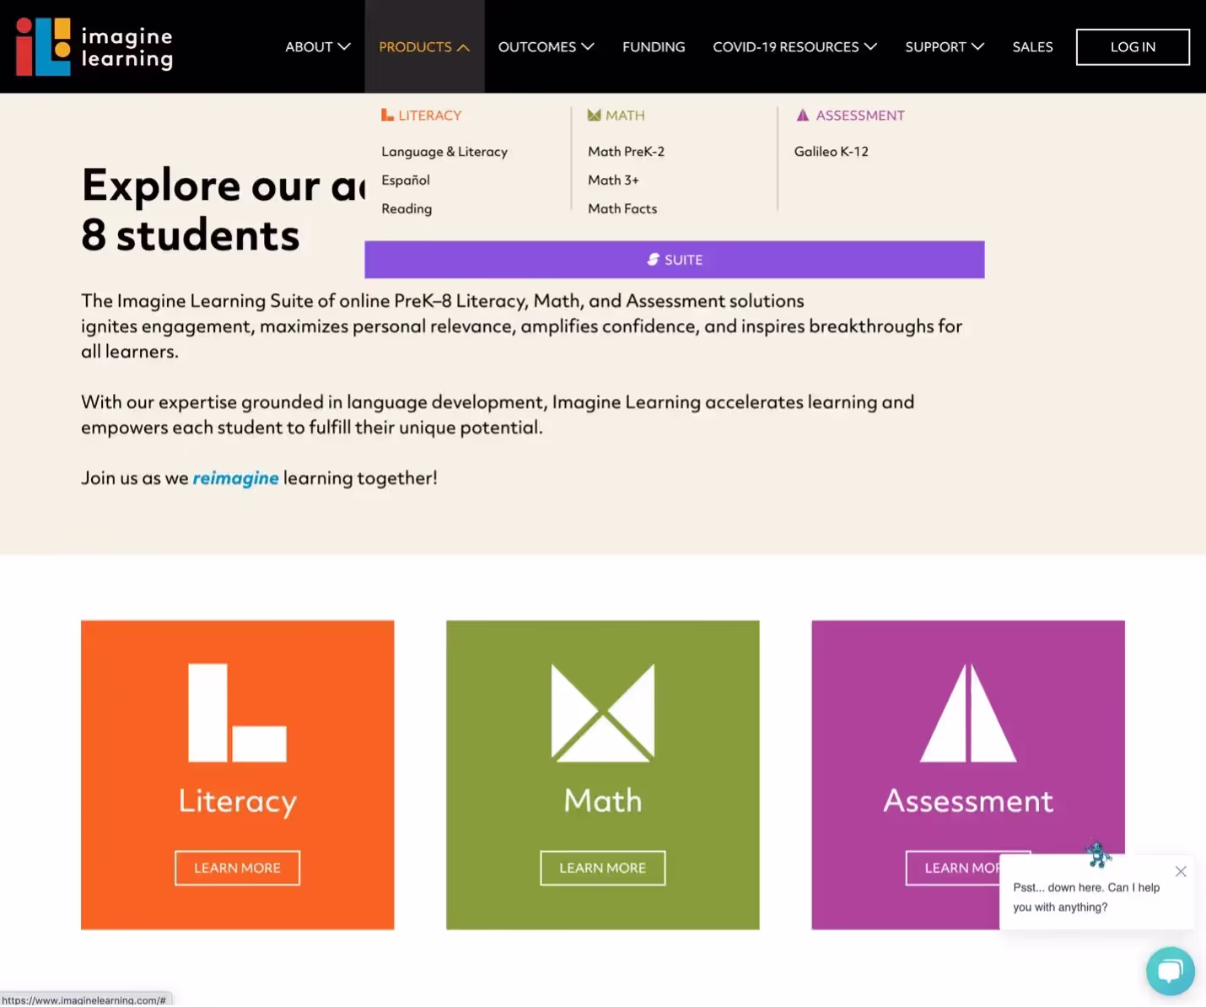Click the orange Literacy icon in dropdown menu
Image resolution: width=1206 pixels, height=1007 pixels.
click(387, 116)
